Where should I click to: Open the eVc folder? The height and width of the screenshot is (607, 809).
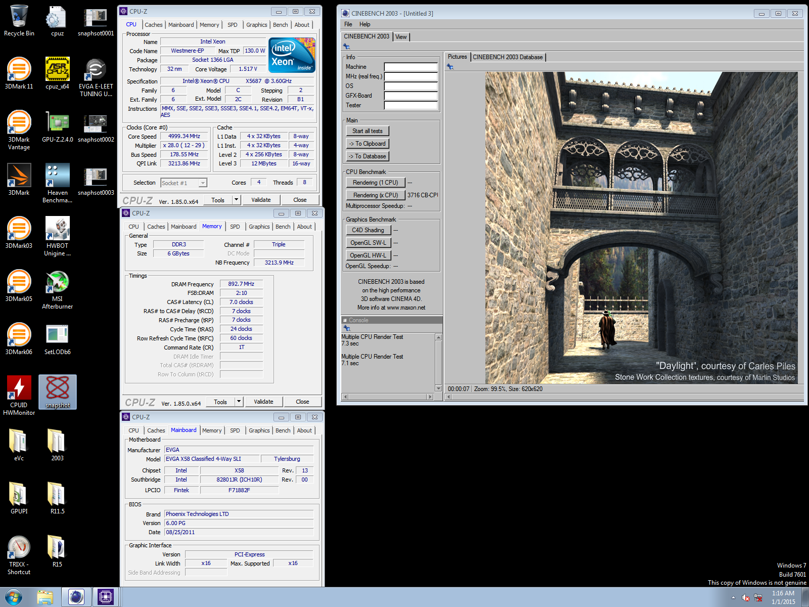click(19, 446)
